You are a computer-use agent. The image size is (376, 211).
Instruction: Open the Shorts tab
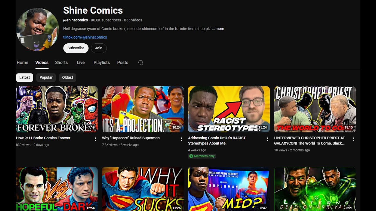(x=61, y=62)
